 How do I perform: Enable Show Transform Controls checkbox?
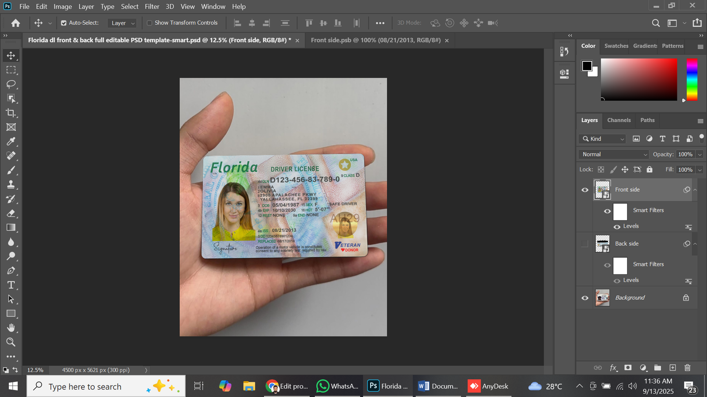click(x=149, y=23)
